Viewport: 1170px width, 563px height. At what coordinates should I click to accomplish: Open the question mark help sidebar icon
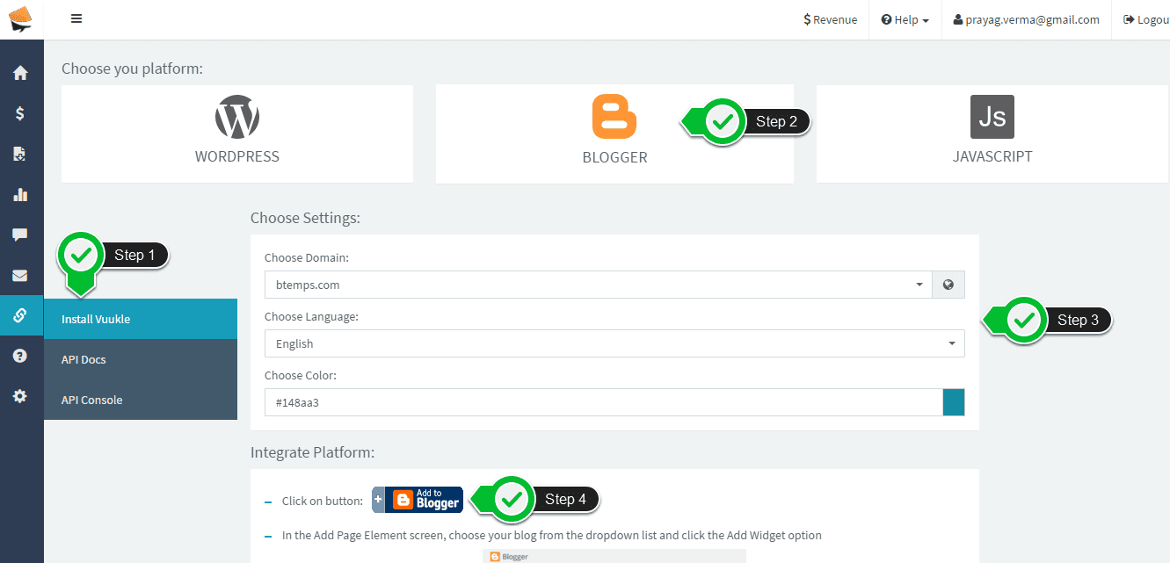tap(20, 356)
